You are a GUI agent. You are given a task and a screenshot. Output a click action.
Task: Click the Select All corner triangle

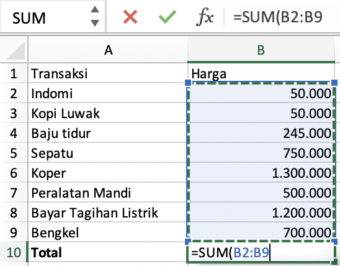(x=16, y=50)
